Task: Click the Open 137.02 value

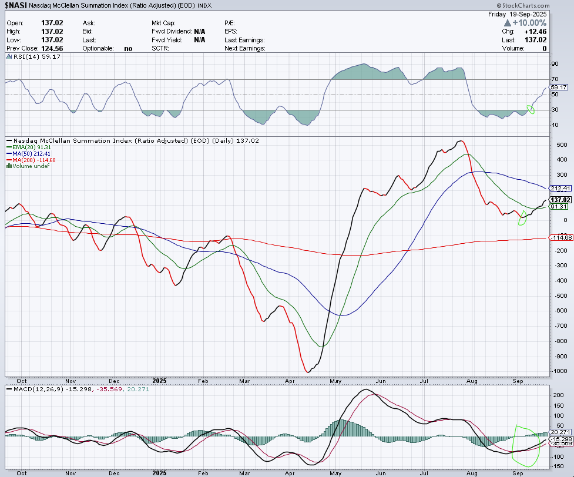Action: coord(52,23)
